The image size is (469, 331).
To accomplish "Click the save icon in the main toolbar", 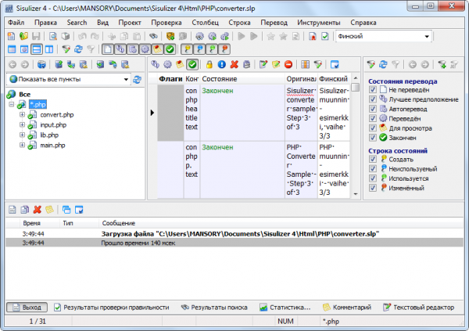I will (36, 37).
